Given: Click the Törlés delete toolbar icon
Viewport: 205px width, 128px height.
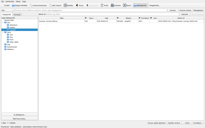Looking at the screenshot, I should pos(102,5).
